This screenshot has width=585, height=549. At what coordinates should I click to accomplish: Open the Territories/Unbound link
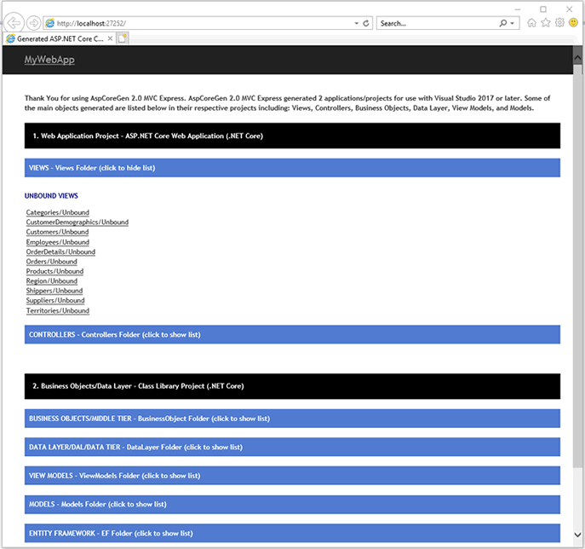coord(57,310)
